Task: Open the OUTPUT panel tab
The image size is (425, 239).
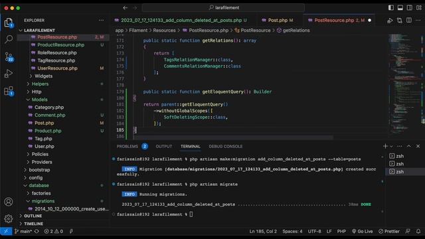Action: pos(164,146)
